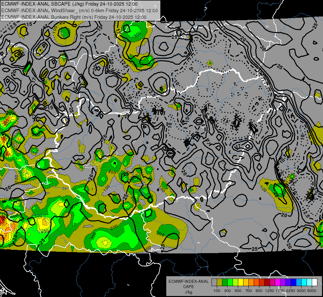Click the WindShear 0-6km title line
Image resolution: width=323 pixels, height=297 pixels.
click(x=80, y=11)
